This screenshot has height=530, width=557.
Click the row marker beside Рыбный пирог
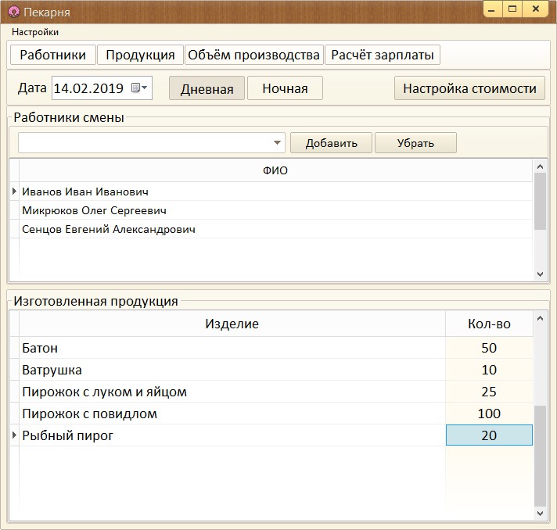pyautogui.click(x=14, y=435)
